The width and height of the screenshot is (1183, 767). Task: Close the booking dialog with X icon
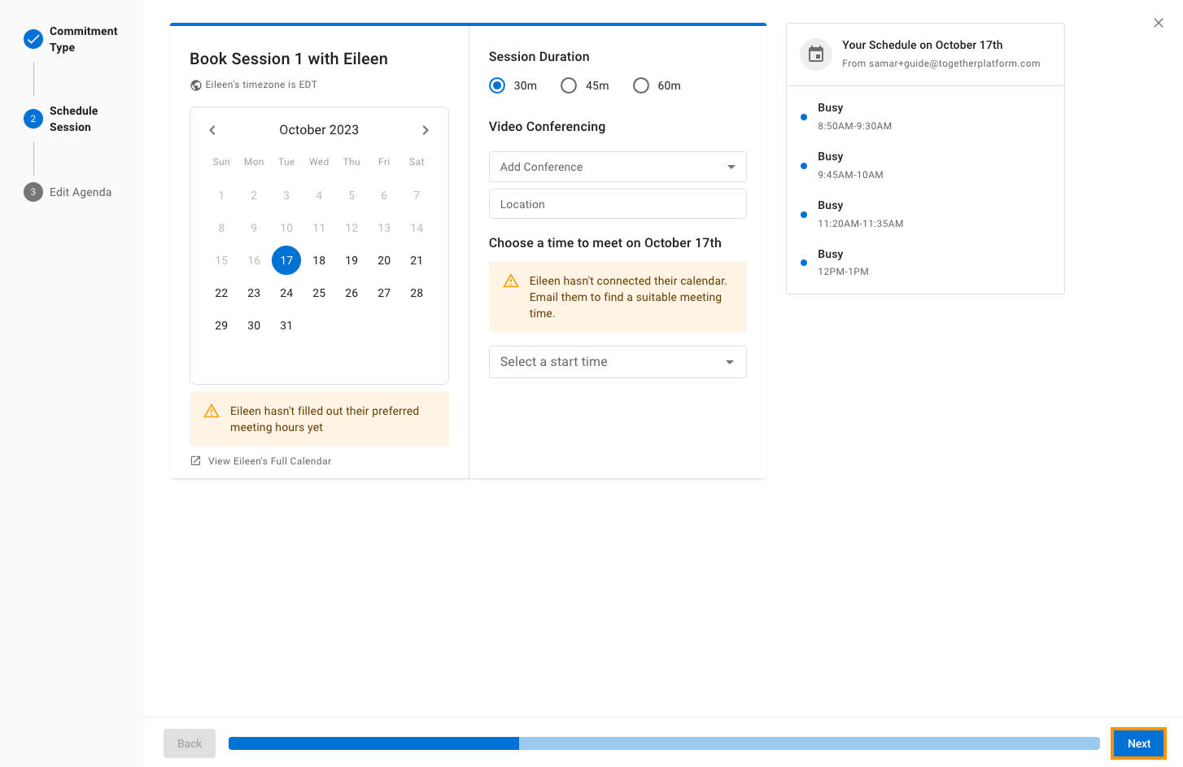pyautogui.click(x=1159, y=23)
